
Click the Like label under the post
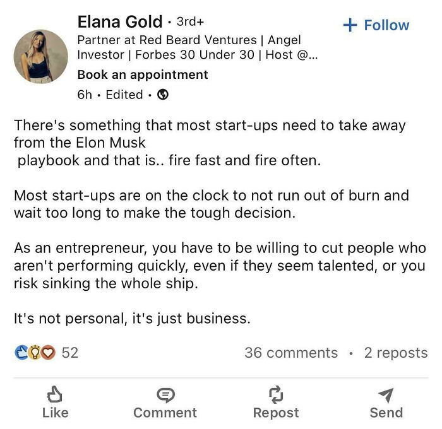point(56,413)
